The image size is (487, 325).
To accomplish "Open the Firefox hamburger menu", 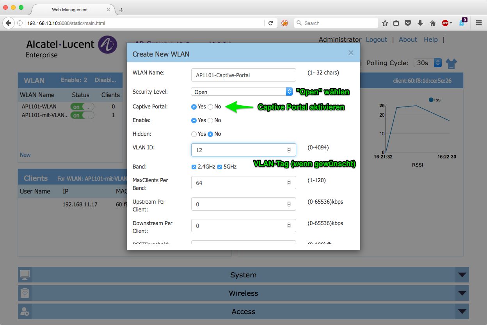I will 479,23.
